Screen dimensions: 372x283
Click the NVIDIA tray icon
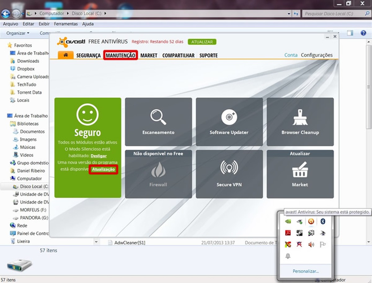click(288, 221)
